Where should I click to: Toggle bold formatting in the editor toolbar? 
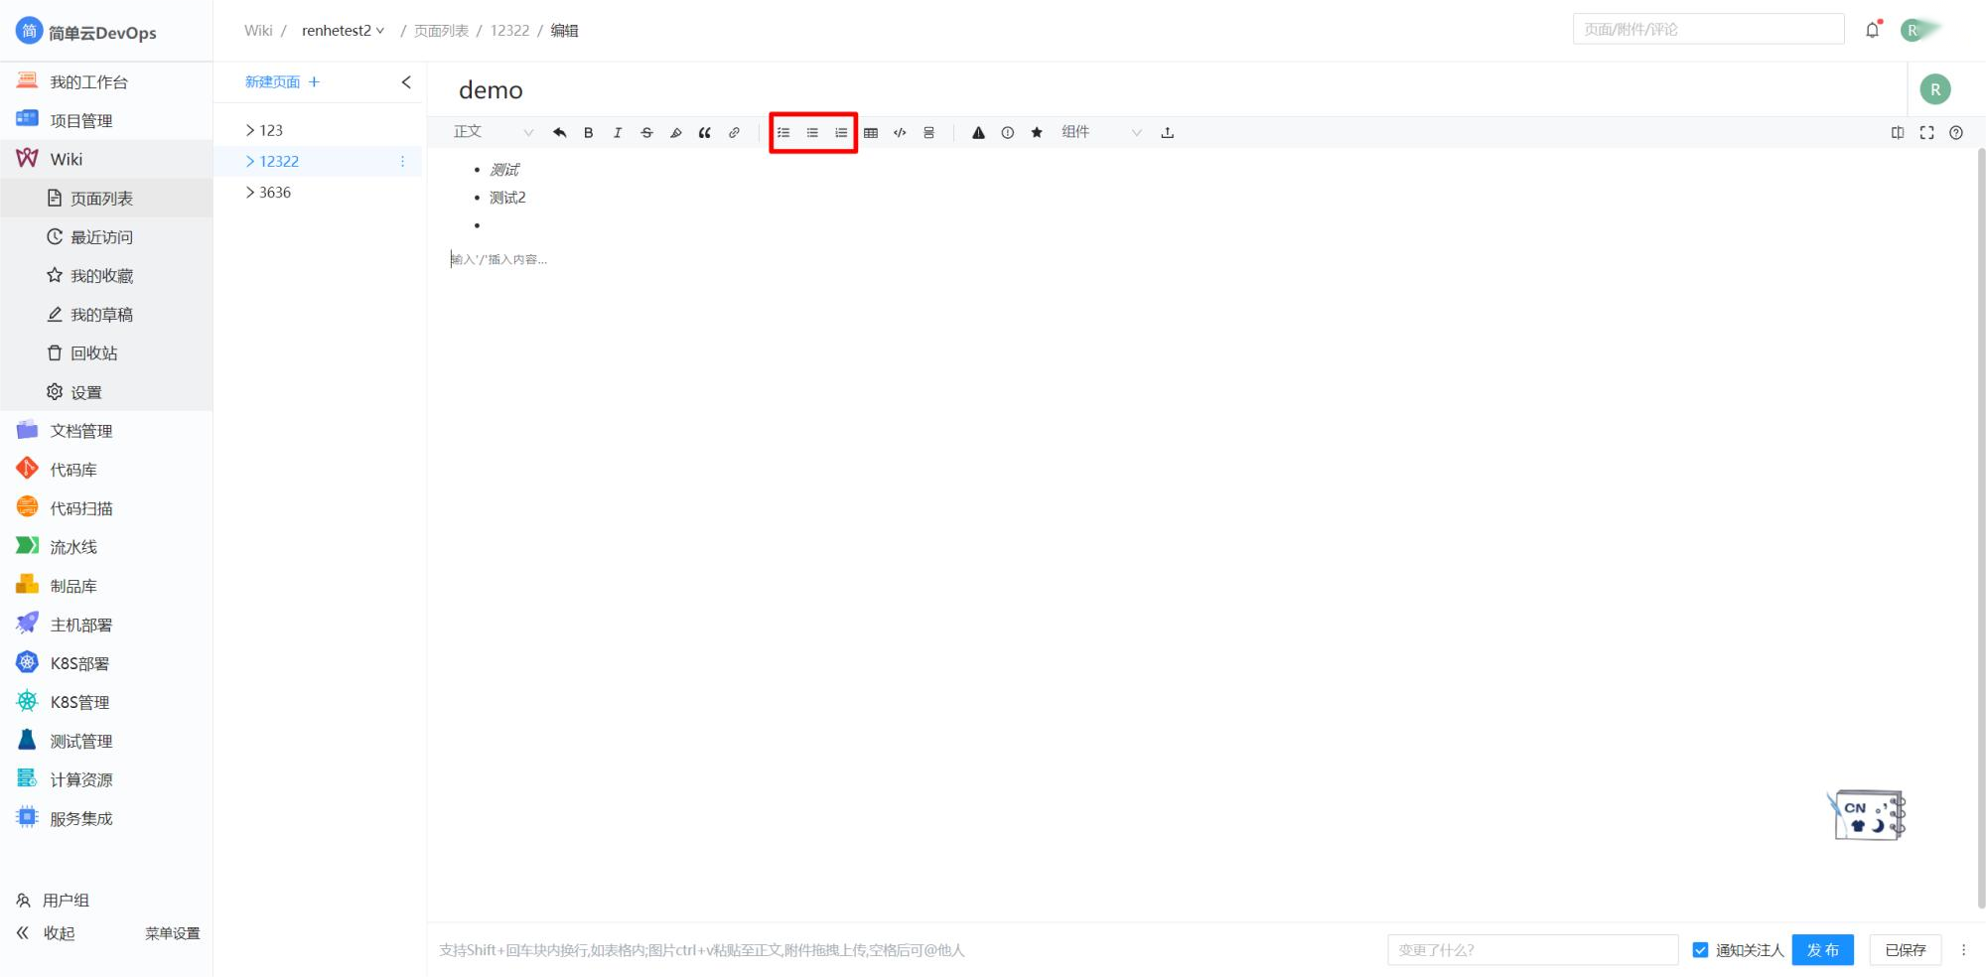588,133
